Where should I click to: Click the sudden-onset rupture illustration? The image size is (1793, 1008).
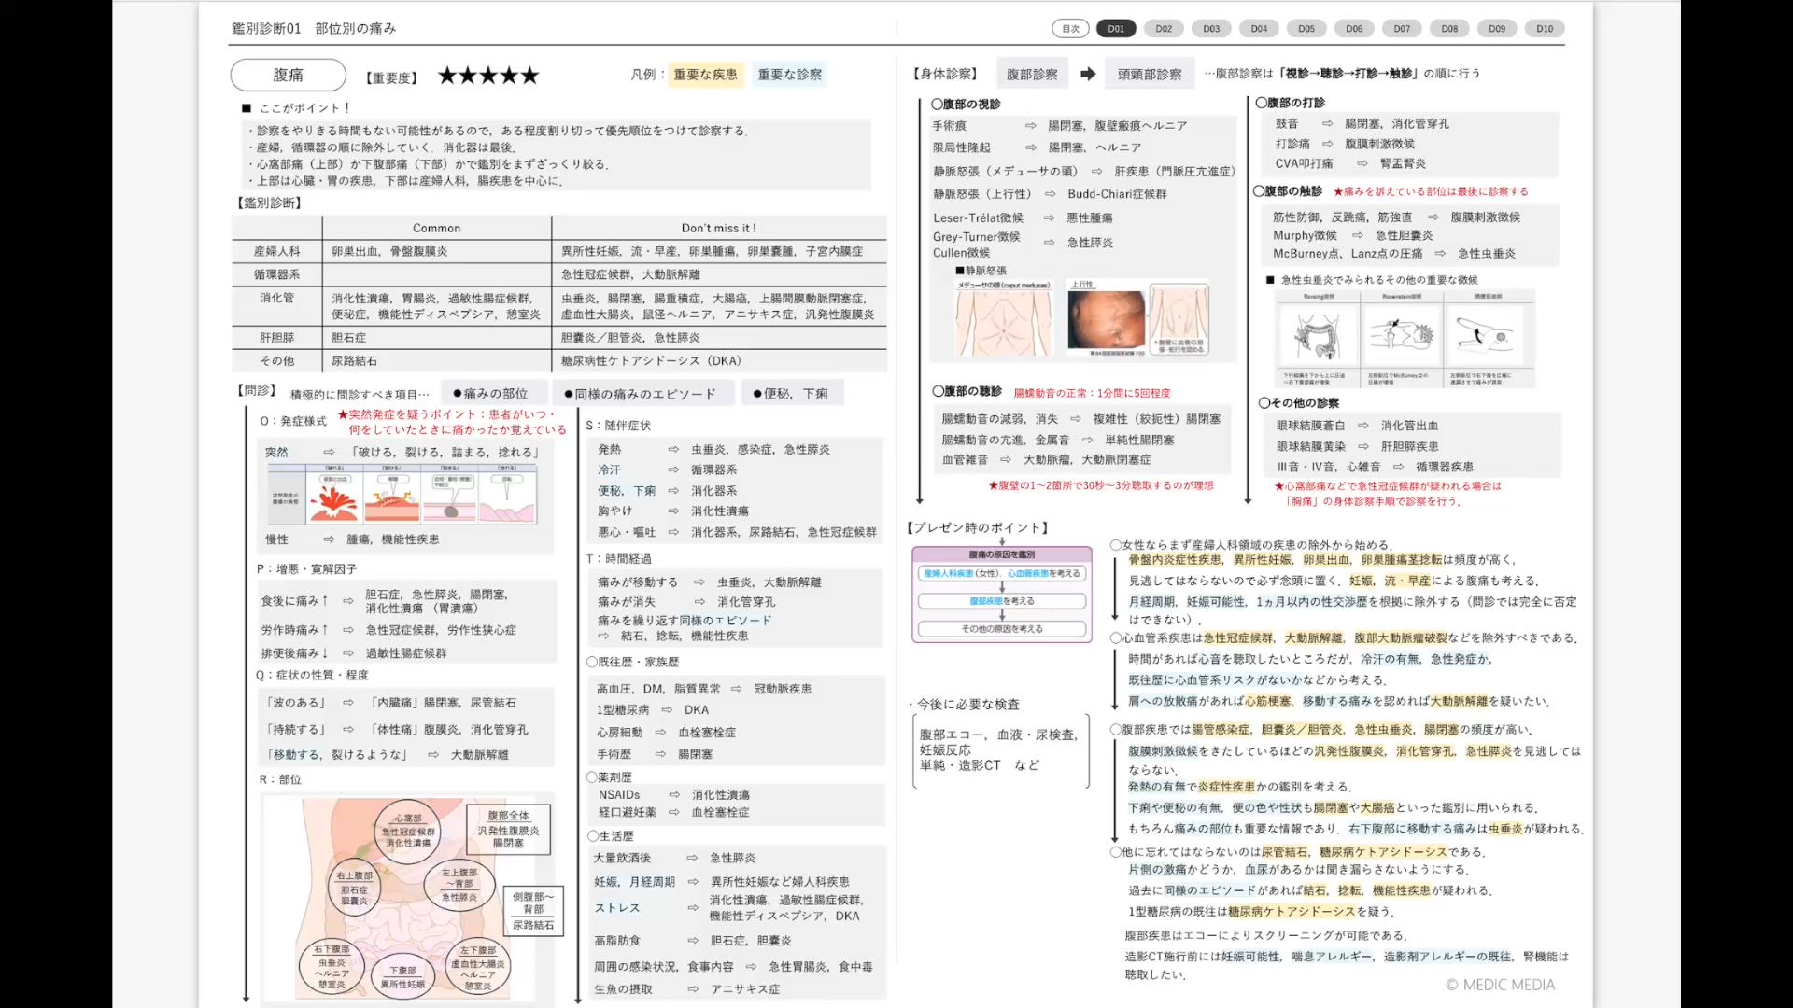tap(334, 497)
